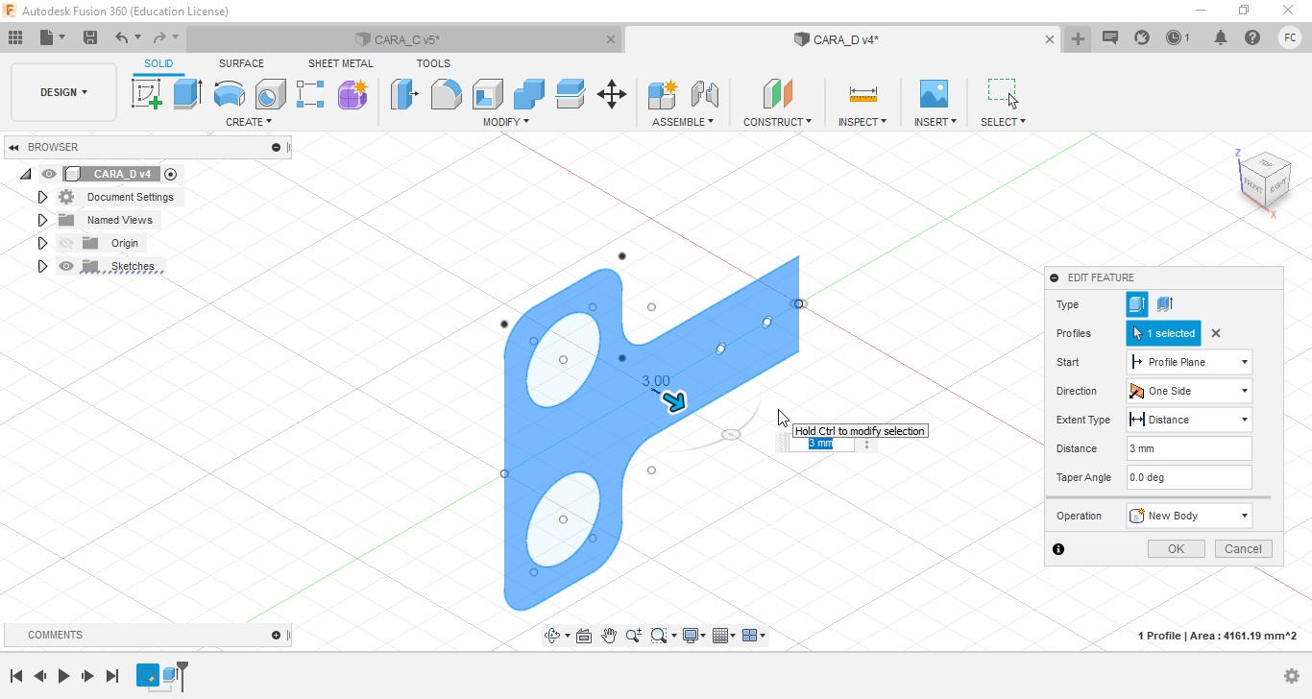Open the ASSEMBLE menu
This screenshot has height=699, width=1312.
tap(683, 122)
